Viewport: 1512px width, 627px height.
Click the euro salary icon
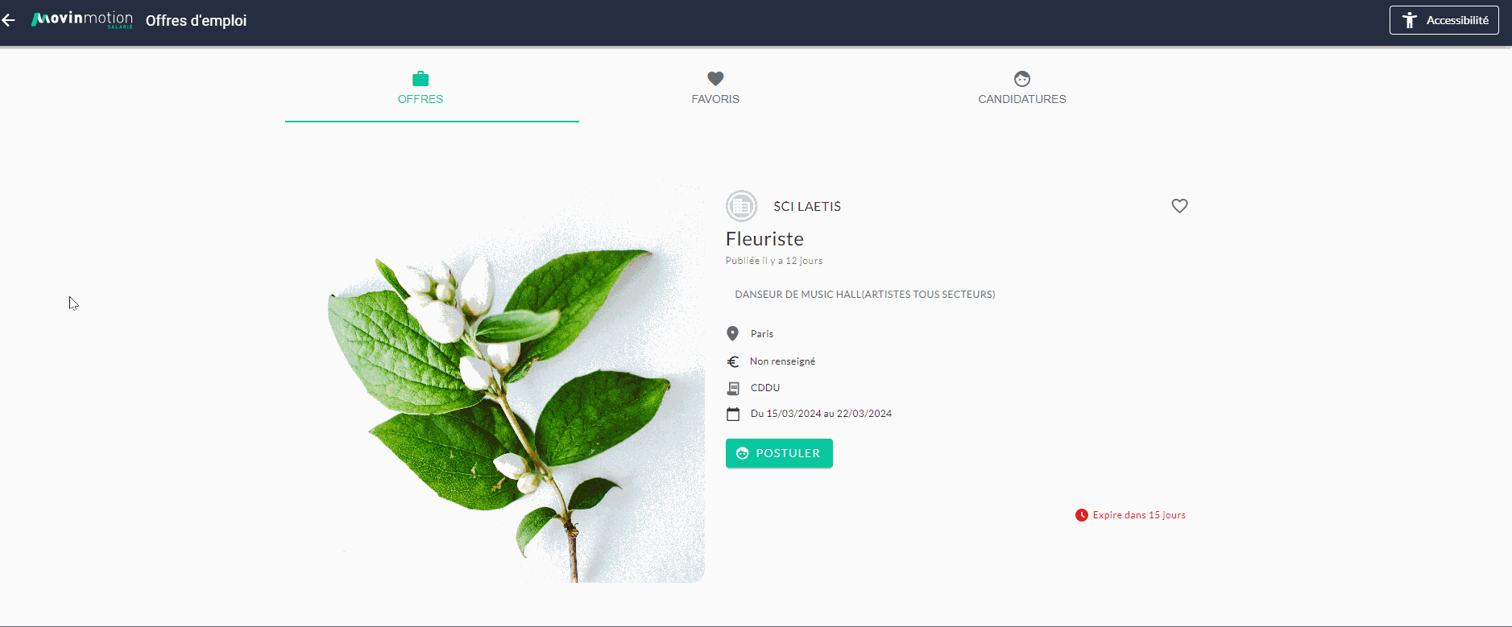pyautogui.click(x=733, y=361)
